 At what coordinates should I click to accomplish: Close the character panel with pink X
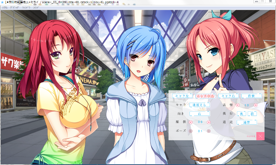(261, 136)
